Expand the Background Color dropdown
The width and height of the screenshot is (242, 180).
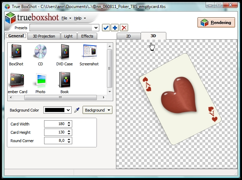point(68,110)
